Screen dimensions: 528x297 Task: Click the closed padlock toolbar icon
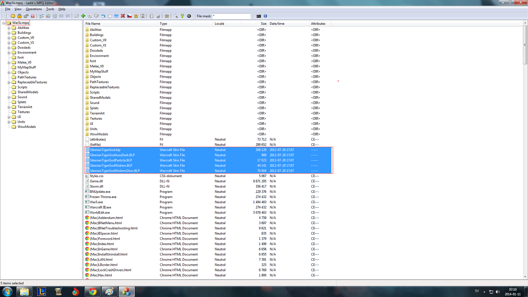click(x=19, y=16)
